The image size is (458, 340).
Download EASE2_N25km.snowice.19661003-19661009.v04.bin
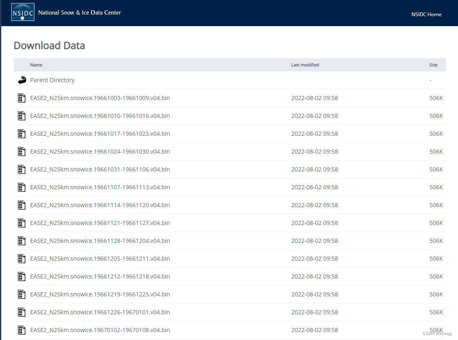pyautogui.click(x=100, y=98)
